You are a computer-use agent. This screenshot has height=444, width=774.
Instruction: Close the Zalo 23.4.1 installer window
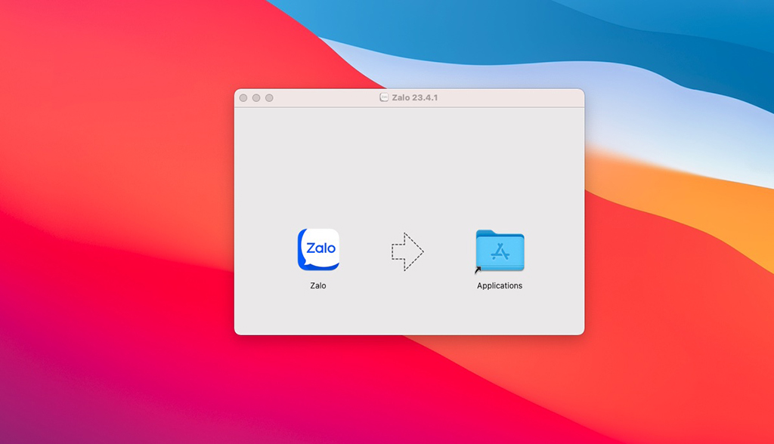coord(243,97)
